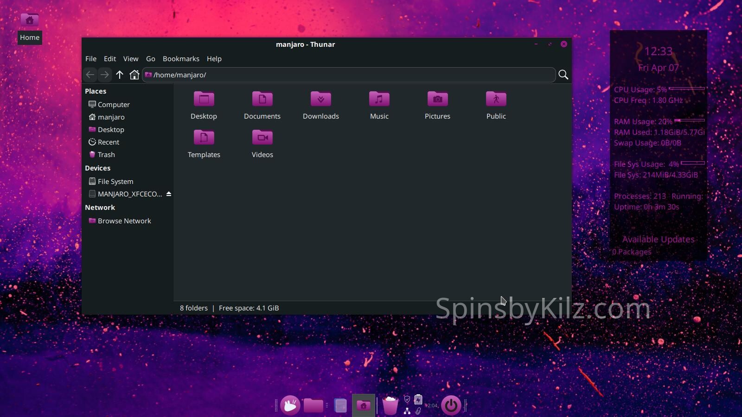
Task: Open the File menu
Action: [91, 59]
